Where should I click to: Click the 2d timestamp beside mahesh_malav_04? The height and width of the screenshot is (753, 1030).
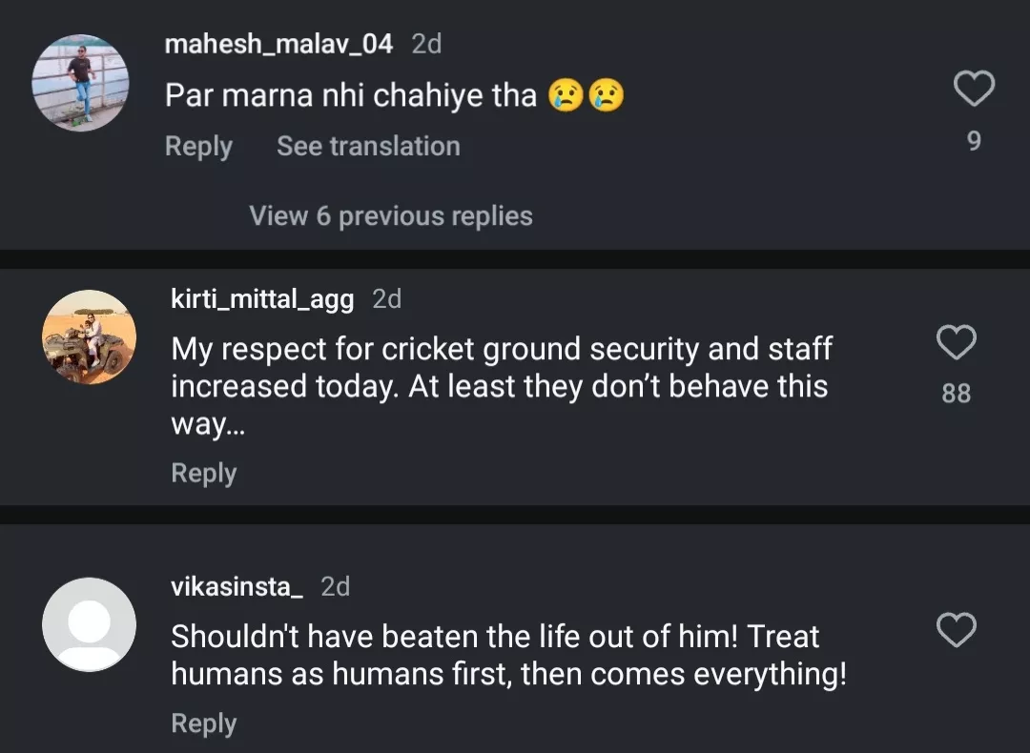[426, 44]
